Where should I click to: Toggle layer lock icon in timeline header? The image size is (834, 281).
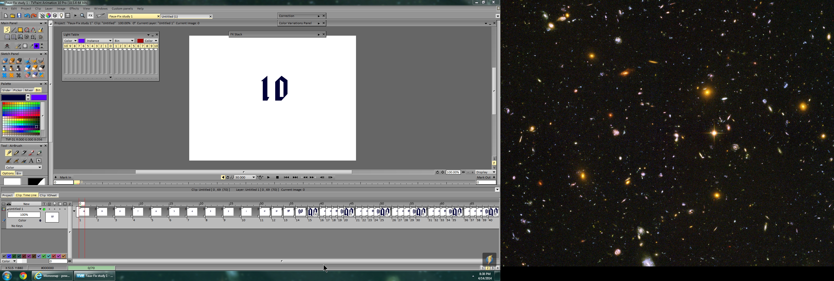50,204
